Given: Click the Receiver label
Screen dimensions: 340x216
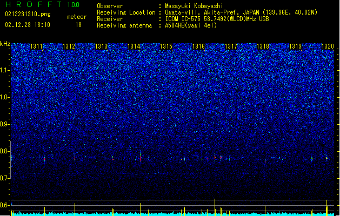Looking at the screenshot, I should tap(110, 19).
